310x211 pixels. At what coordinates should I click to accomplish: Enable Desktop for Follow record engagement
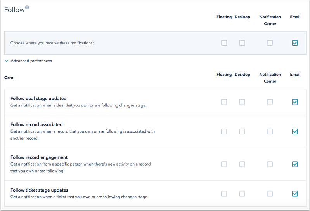(242, 164)
